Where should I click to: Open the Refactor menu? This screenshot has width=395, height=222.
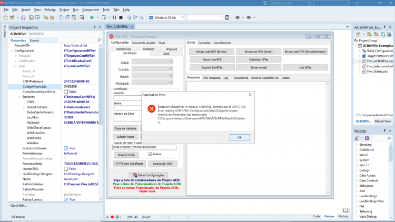point(50,10)
